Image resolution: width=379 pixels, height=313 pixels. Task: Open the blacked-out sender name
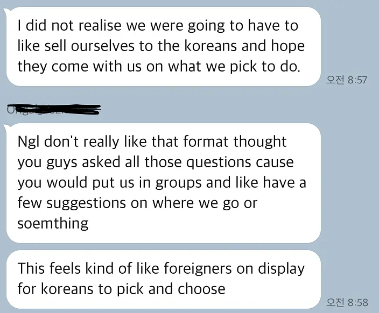coord(53,109)
